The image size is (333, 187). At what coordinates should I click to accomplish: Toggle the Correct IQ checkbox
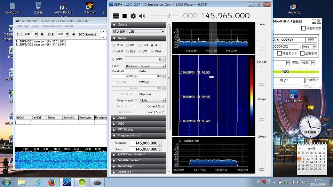coord(164,106)
